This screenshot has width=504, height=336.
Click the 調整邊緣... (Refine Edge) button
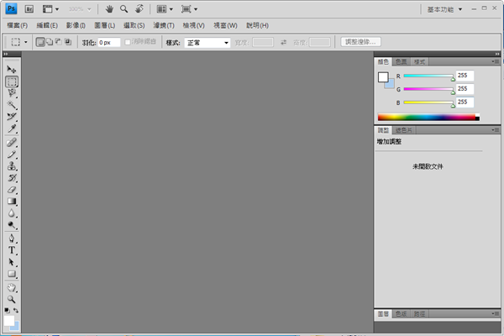point(361,41)
